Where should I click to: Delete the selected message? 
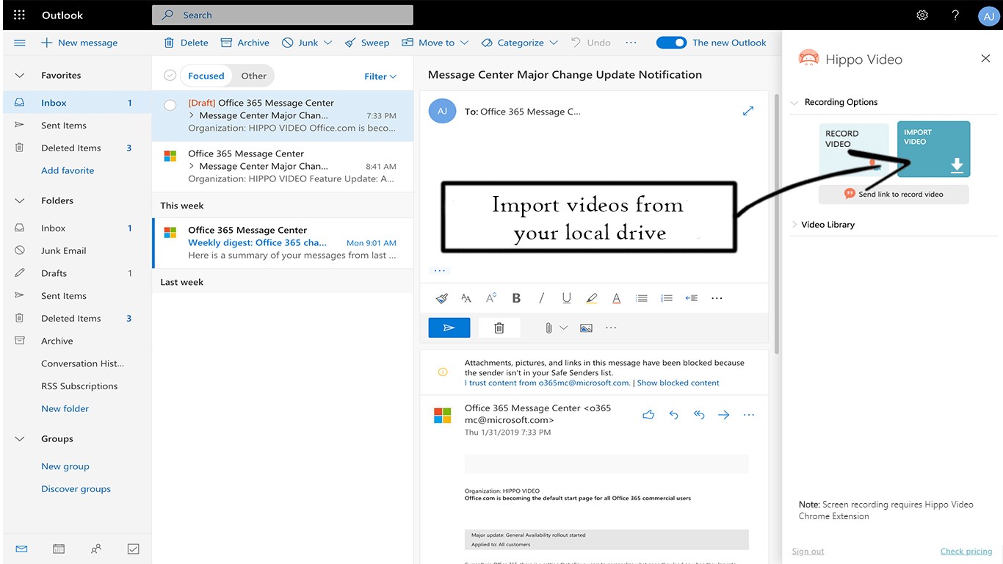click(187, 43)
